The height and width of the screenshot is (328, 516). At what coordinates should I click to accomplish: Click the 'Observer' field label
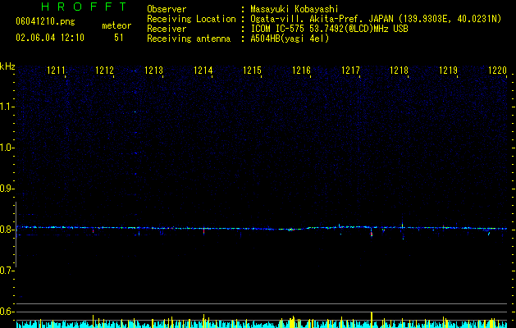coord(167,9)
